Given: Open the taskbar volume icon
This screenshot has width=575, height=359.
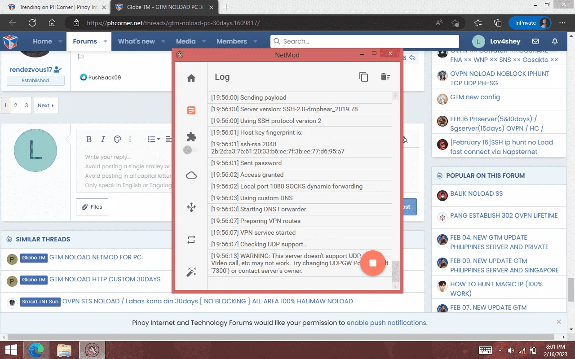Looking at the screenshot, I should pyautogui.click(x=511, y=350).
